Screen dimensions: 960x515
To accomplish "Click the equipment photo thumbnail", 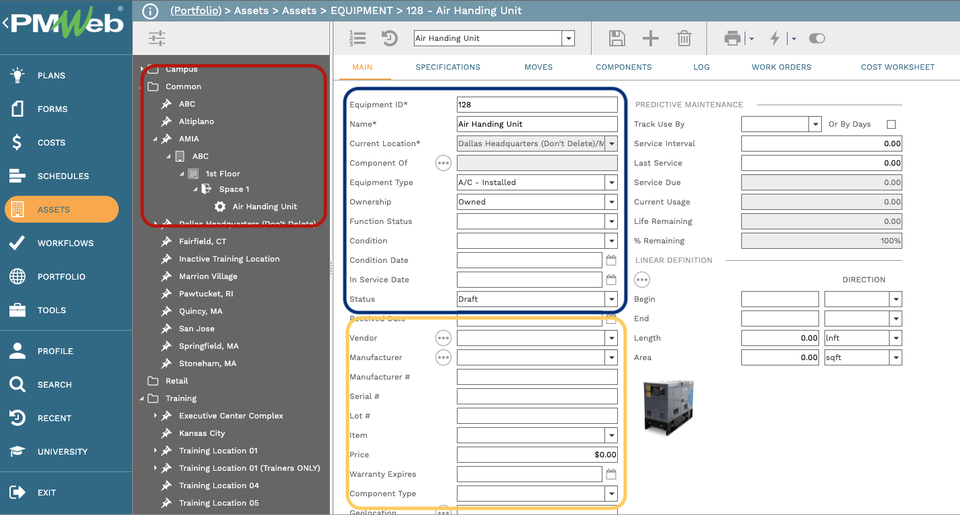I will 668,407.
